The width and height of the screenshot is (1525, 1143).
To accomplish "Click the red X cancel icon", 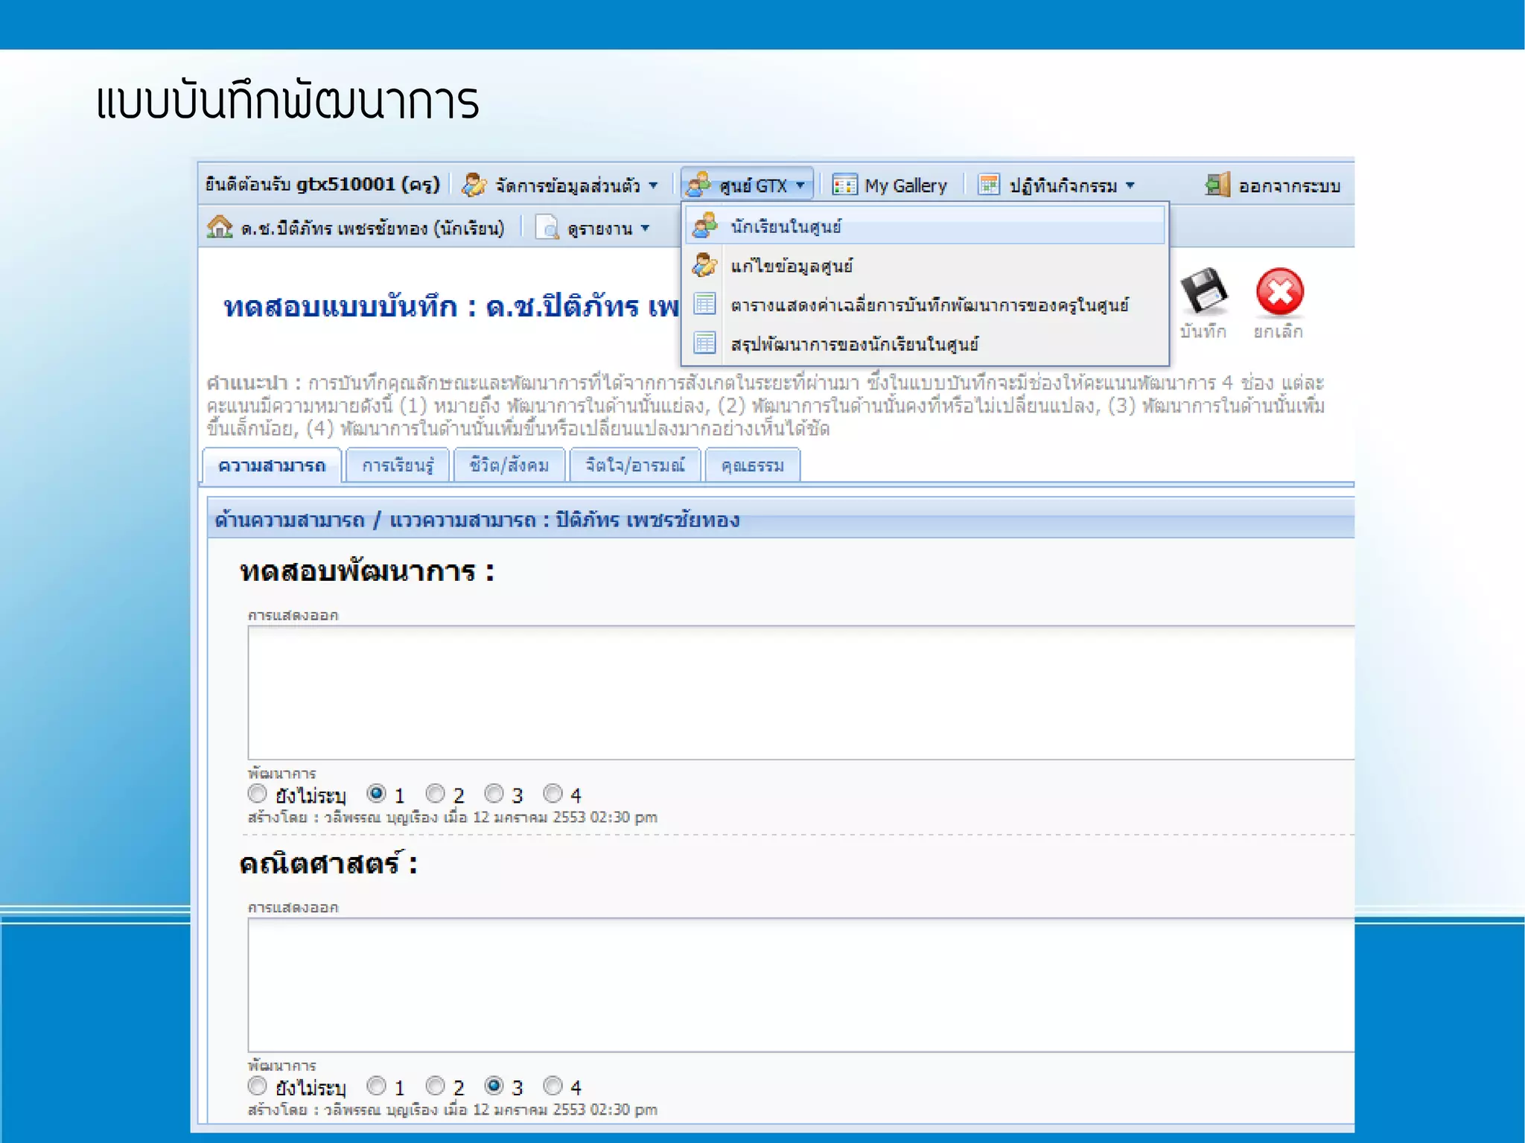I will tap(1279, 291).
